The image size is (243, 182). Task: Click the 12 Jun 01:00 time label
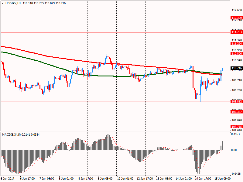pyautogui.click(x=125, y=179)
